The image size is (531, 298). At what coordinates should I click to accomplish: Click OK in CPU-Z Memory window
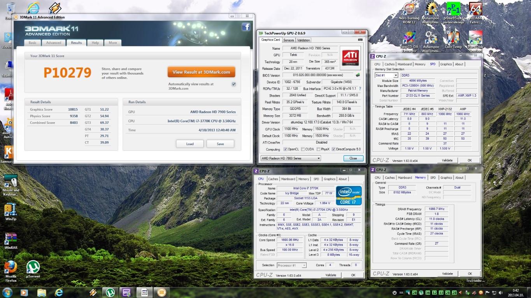(470, 274)
